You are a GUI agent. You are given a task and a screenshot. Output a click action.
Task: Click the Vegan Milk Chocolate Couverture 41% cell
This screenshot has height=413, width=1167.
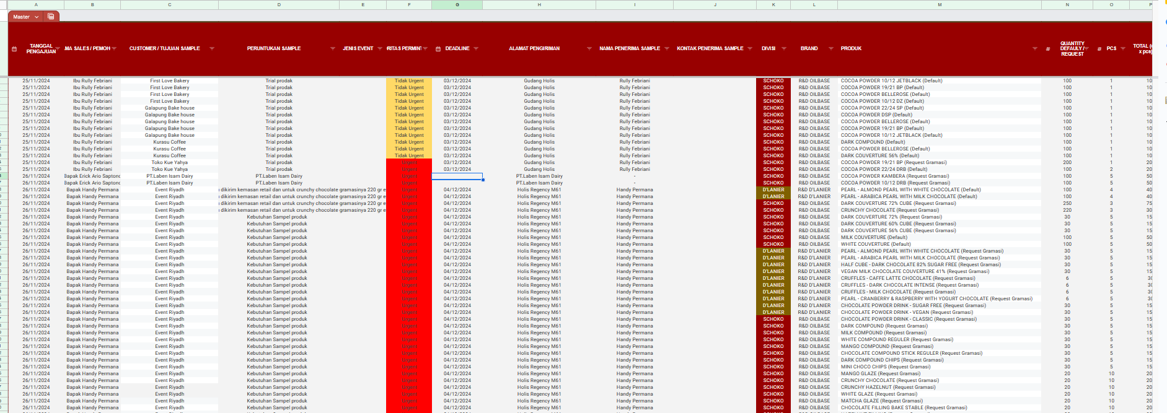pyautogui.click(x=915, y=271)
